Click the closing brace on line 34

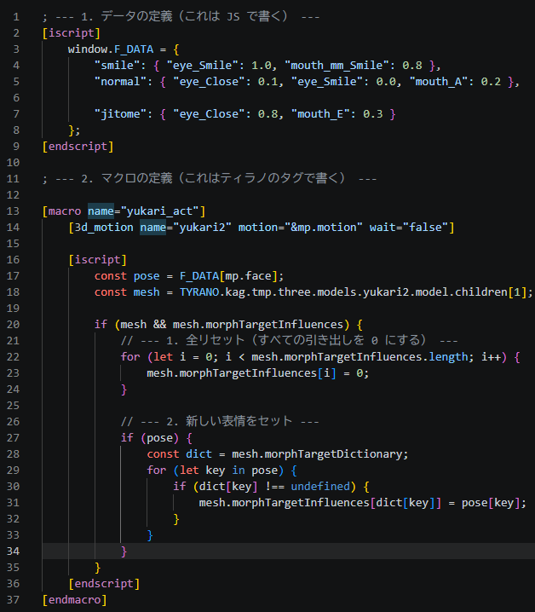[x=124, y=551]
